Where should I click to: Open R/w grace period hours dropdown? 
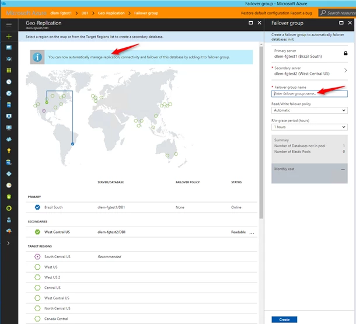click(309, 127)
